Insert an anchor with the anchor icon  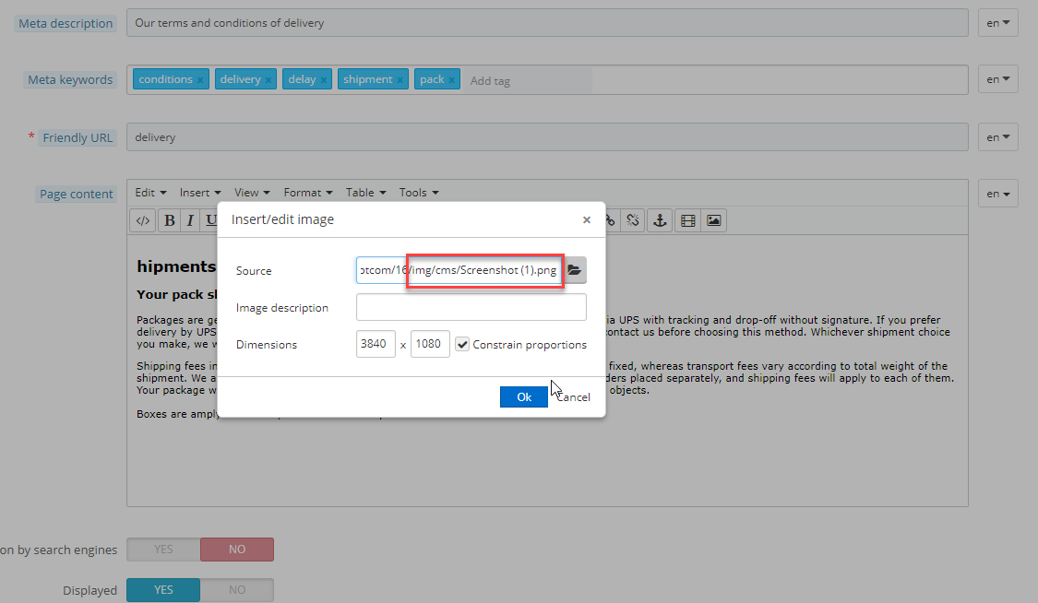[x=660, y=221]
